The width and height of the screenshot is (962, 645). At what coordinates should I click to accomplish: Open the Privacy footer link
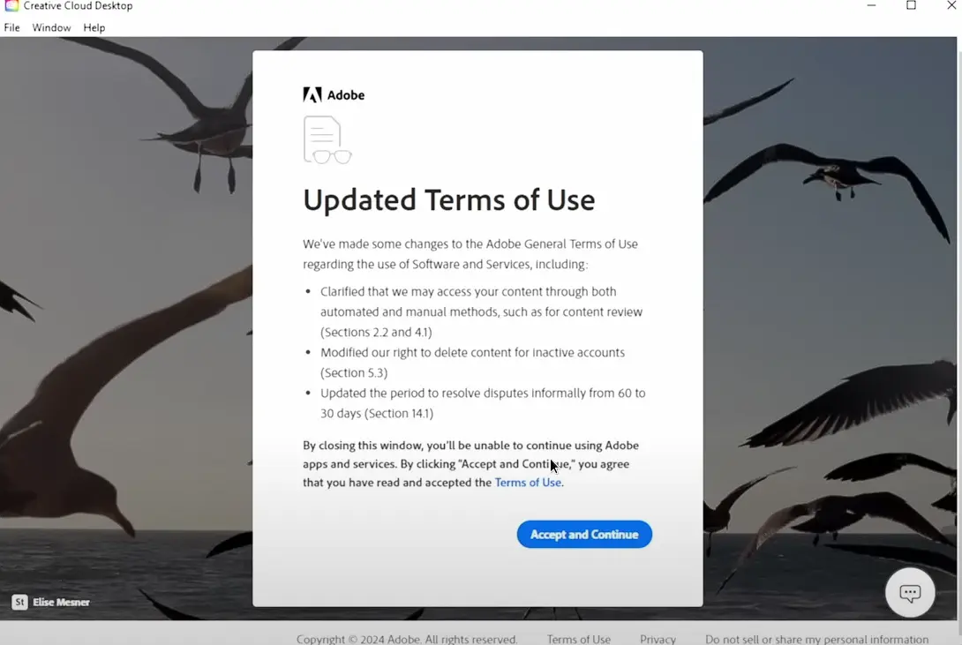click(658, 639)
